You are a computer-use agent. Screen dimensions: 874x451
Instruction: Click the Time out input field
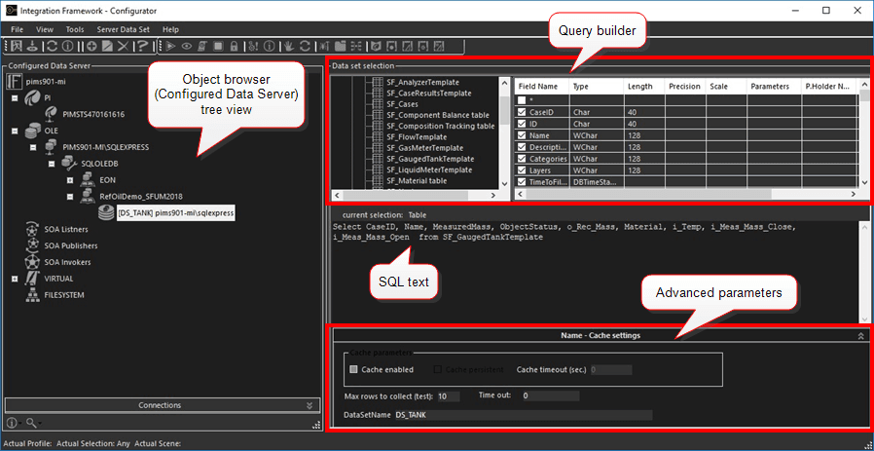551,395
